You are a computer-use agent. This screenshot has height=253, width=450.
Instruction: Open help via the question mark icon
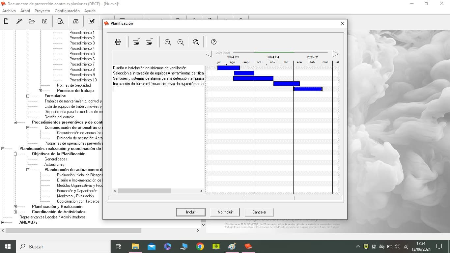[x=214, y=42]
